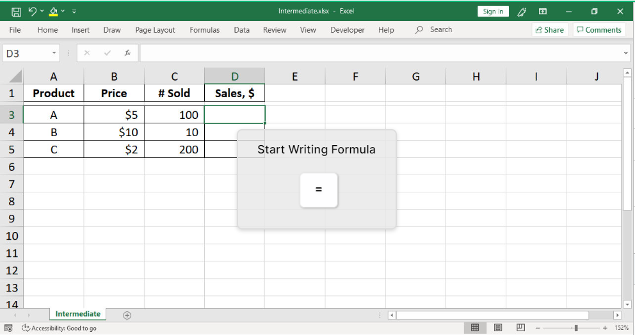Open the Page Layout tab

[x=155, y=30]
